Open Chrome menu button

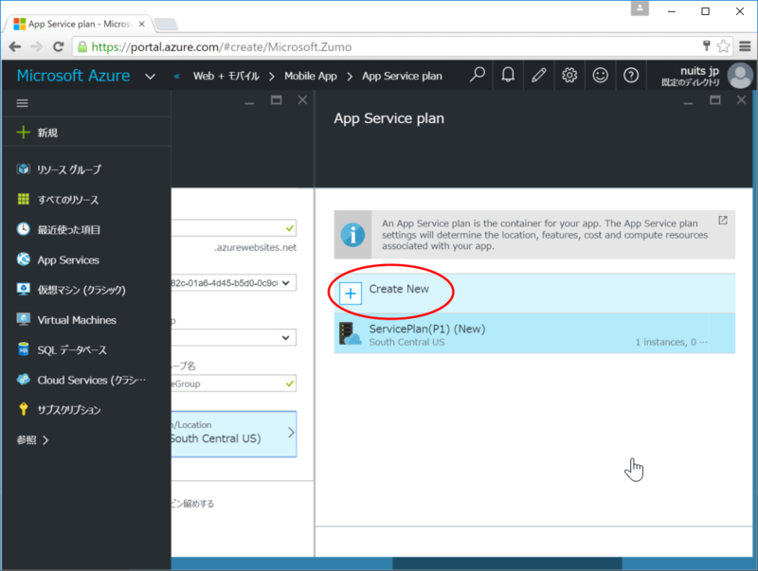click(745, 46)
